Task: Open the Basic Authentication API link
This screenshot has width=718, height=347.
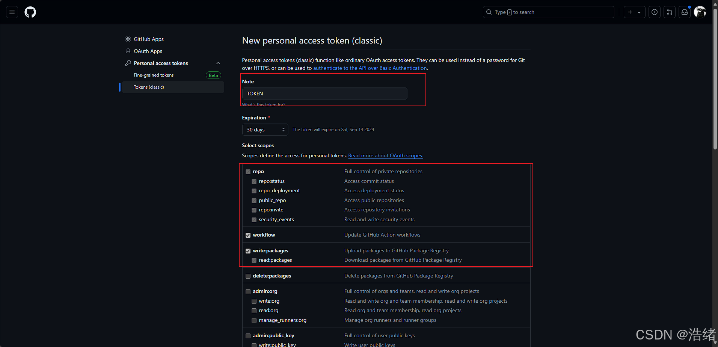Action: click(370, 68)
